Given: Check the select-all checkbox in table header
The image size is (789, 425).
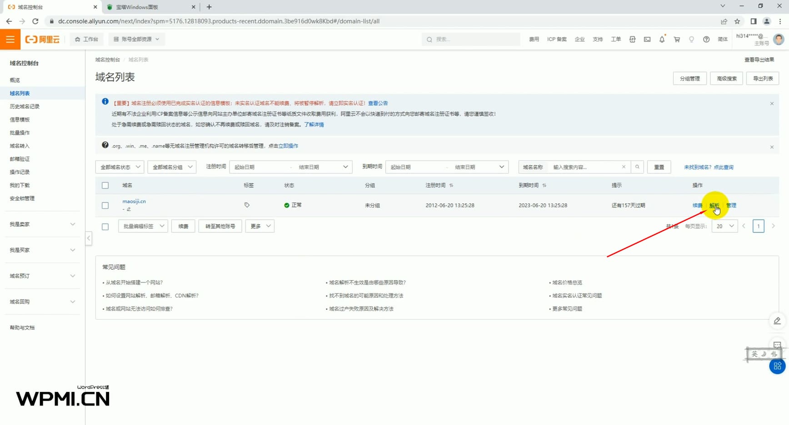Looking at the screenshot, I should point(105,185).
